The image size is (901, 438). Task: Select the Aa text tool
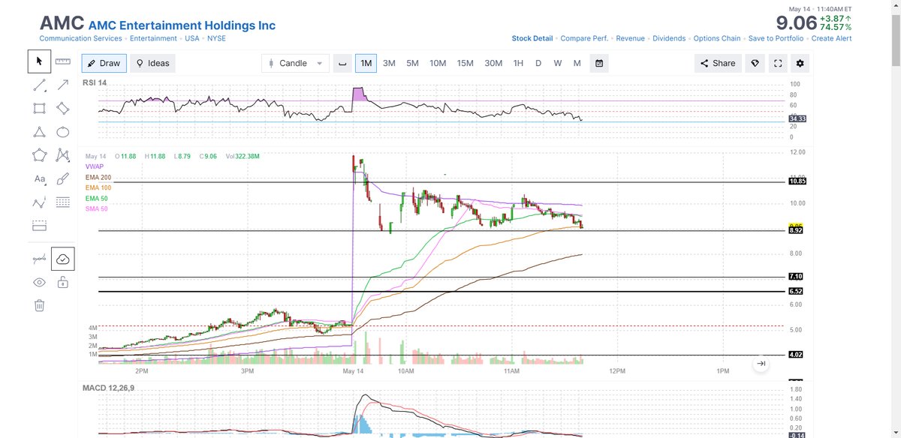(x=39, y=179)
